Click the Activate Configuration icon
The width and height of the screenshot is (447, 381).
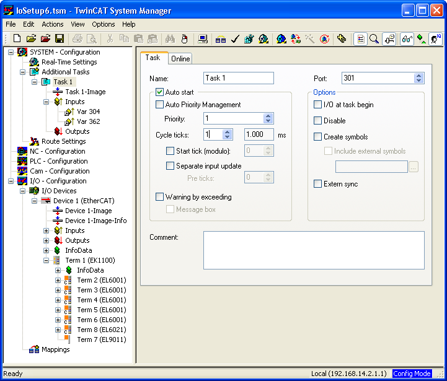tap(249, 38)
